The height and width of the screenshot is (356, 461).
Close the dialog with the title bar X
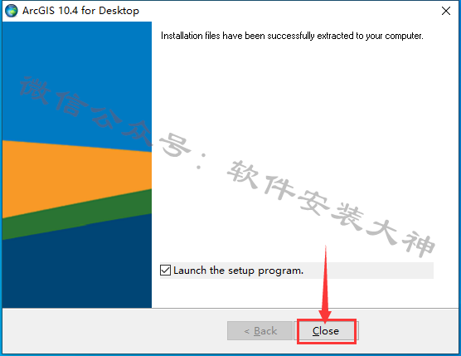446,11
